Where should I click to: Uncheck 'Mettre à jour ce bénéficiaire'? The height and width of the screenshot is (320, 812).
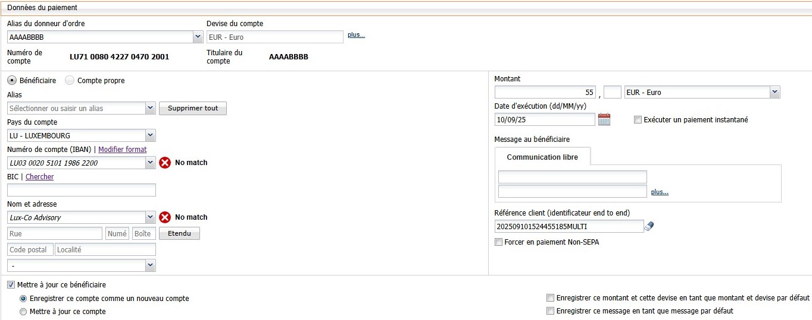coord(11,285)
